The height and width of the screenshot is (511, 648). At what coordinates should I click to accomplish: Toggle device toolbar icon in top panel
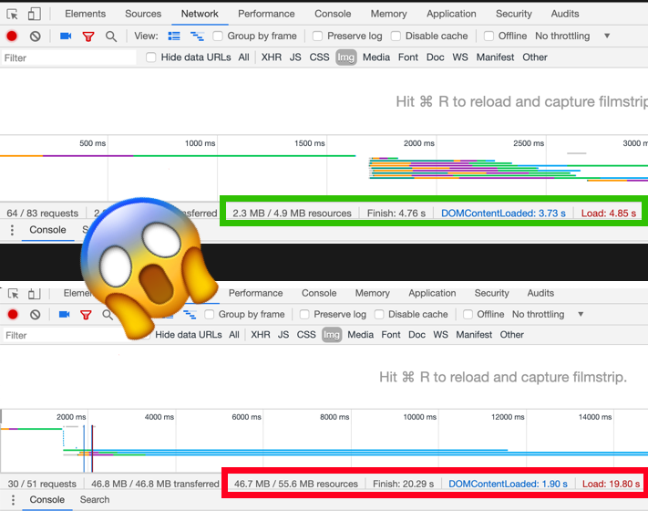click(x=35, y=14)
